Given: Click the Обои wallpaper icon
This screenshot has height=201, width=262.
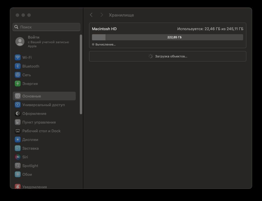Looking at the screenshot, I should pos(17,174).
